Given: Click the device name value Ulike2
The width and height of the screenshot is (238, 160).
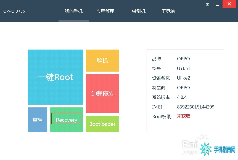Looking at the screenshot, I should 183,78.
